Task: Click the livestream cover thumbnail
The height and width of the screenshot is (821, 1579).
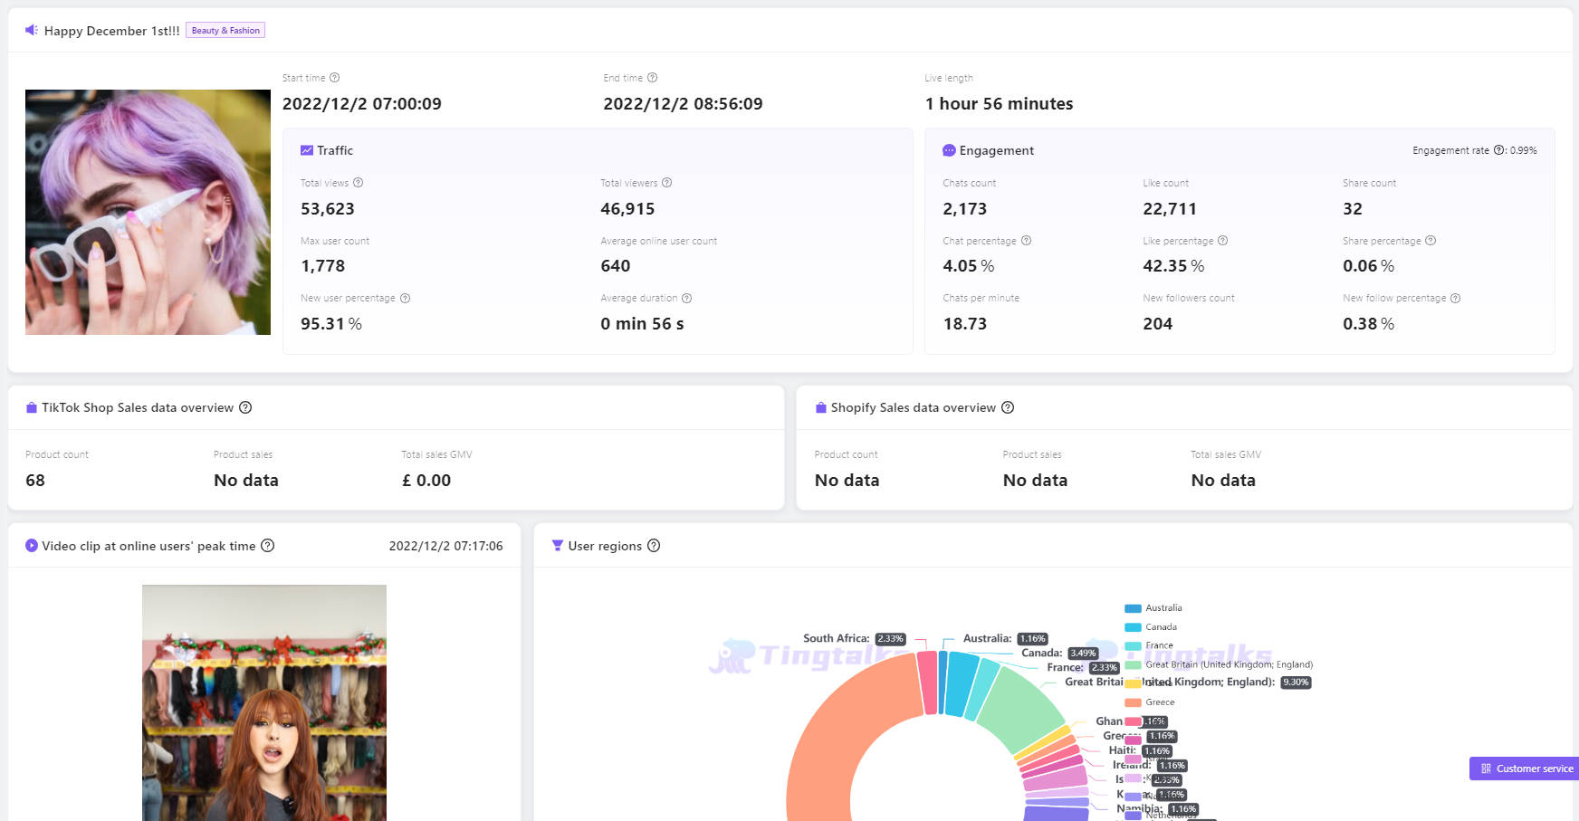Action: point(148,211)
